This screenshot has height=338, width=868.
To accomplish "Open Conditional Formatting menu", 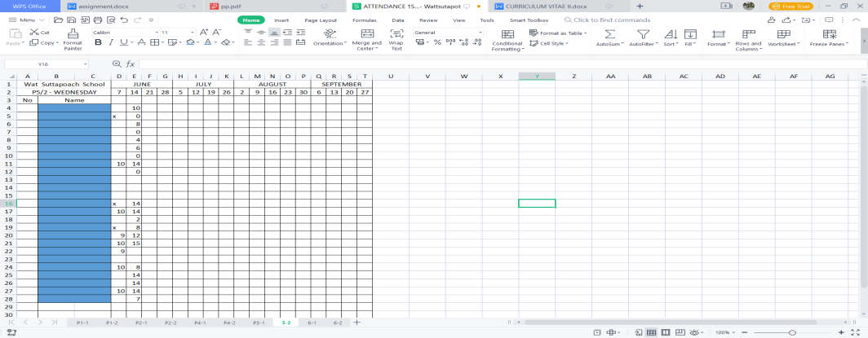I will pyautogui.click(x=507, y=41).
